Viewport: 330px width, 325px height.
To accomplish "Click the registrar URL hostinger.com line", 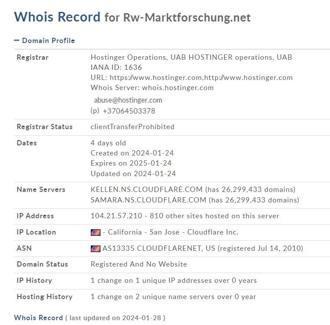I will (x=191, y=77).
